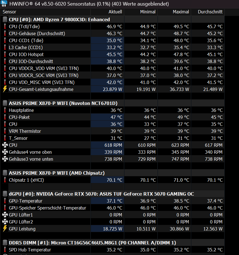Click thermometer icon beside SPD Hub Temperatur
The width and height of the screenshot is (239, 255).
click(x=5, y=250)
